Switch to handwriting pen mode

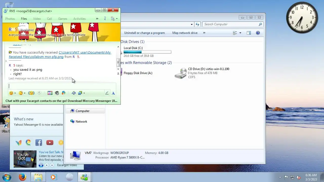[x=107, y=93]
